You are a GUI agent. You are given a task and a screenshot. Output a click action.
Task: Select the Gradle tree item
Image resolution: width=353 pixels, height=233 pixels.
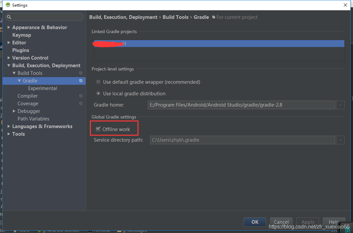tap(44, 81)
